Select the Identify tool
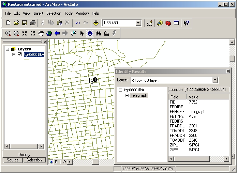Viewport: 237px width, 173px height. (90, 33)
